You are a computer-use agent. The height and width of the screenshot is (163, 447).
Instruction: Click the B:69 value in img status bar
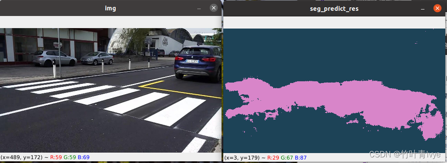coord(83,157)
